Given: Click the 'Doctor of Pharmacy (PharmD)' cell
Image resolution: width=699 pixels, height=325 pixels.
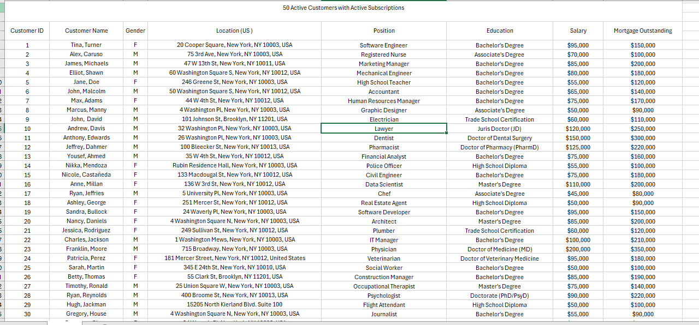Looking at the screenshot, I should point(500,147).
